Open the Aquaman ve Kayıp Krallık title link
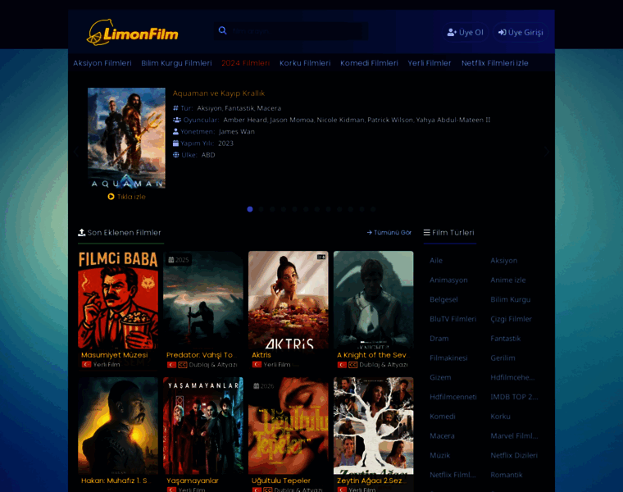This screenshot has height=492, width=623. click(x=219, y=93)
